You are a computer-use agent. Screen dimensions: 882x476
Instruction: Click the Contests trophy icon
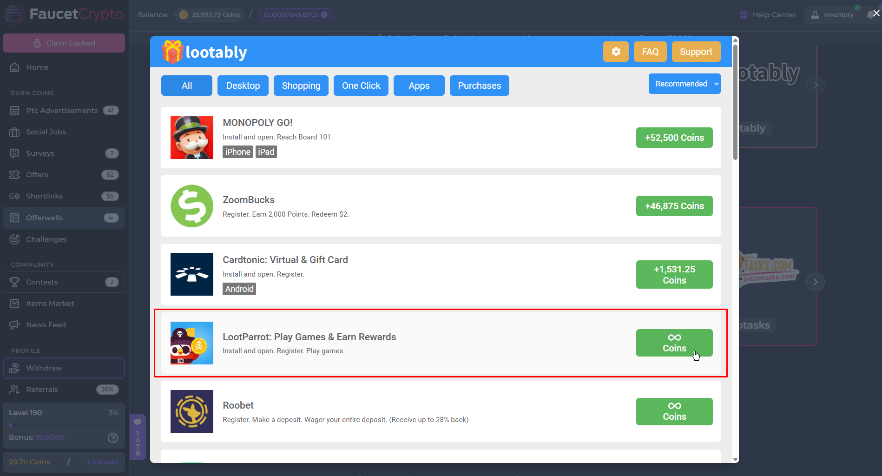pos(14,282)
